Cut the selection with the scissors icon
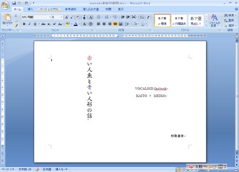The height and width of the screenshot is (172, 239). click(16, 16)
